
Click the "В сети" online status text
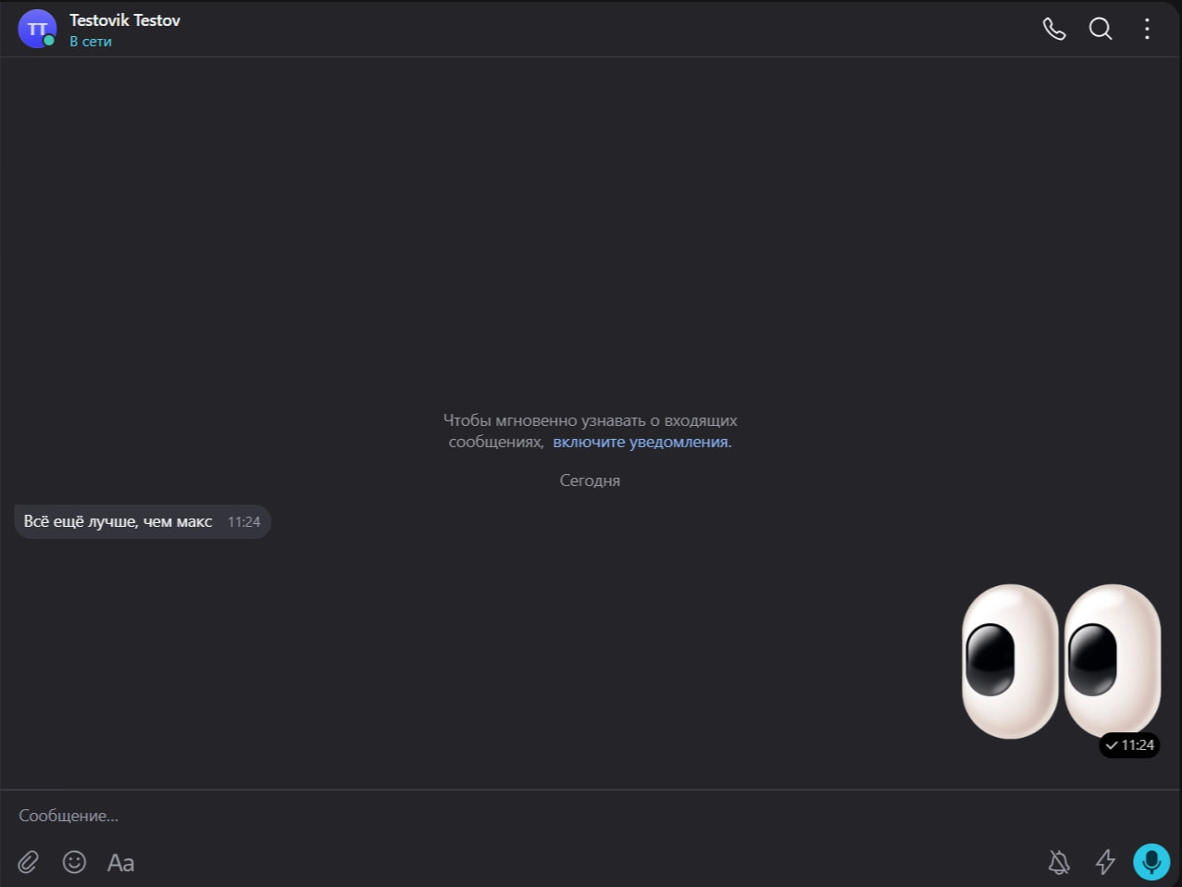pyautogui.click(x=91, y=42)
